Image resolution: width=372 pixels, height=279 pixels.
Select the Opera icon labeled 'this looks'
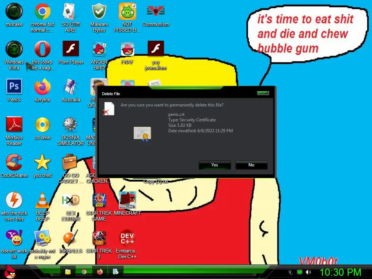pos(42,49)
